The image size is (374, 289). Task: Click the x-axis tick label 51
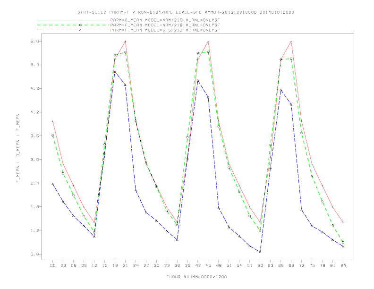tap(229, 265)
